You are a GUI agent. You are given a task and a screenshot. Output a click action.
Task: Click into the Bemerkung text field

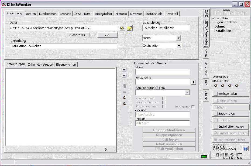tap(64, 46)
